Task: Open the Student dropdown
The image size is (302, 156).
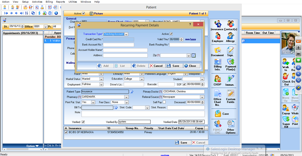Action: click(202, 79)
